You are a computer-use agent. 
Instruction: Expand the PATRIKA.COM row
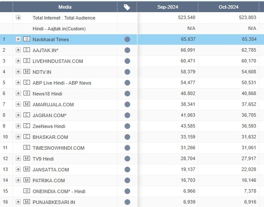18,180
